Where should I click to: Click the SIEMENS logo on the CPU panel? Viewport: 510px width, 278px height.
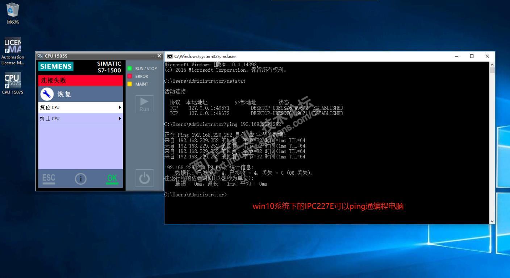pyautogui.click(x=56, y=66)
